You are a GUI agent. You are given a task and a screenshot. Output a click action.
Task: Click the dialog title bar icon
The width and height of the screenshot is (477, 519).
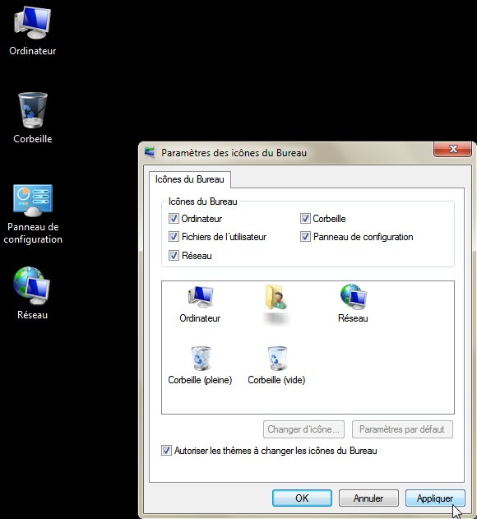coord(150,153)
